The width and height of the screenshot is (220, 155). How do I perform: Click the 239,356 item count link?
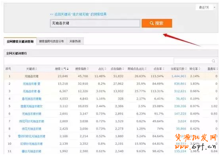180,106
